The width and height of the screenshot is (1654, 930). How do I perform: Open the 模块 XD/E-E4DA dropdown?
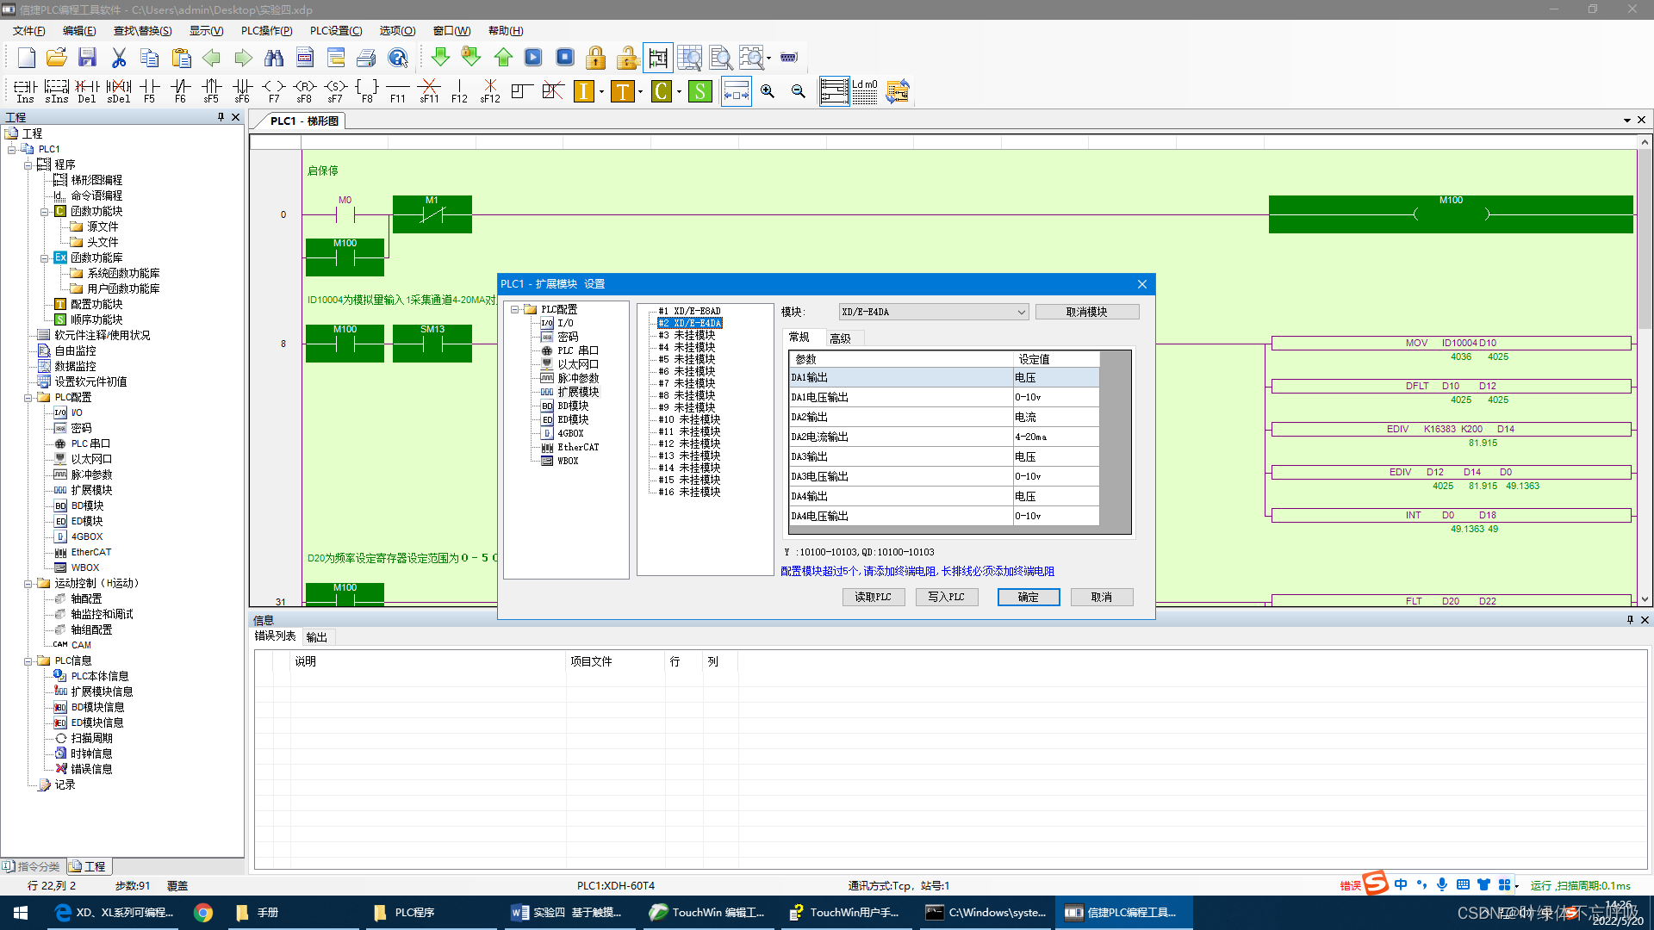click(x=1021, y=312)
